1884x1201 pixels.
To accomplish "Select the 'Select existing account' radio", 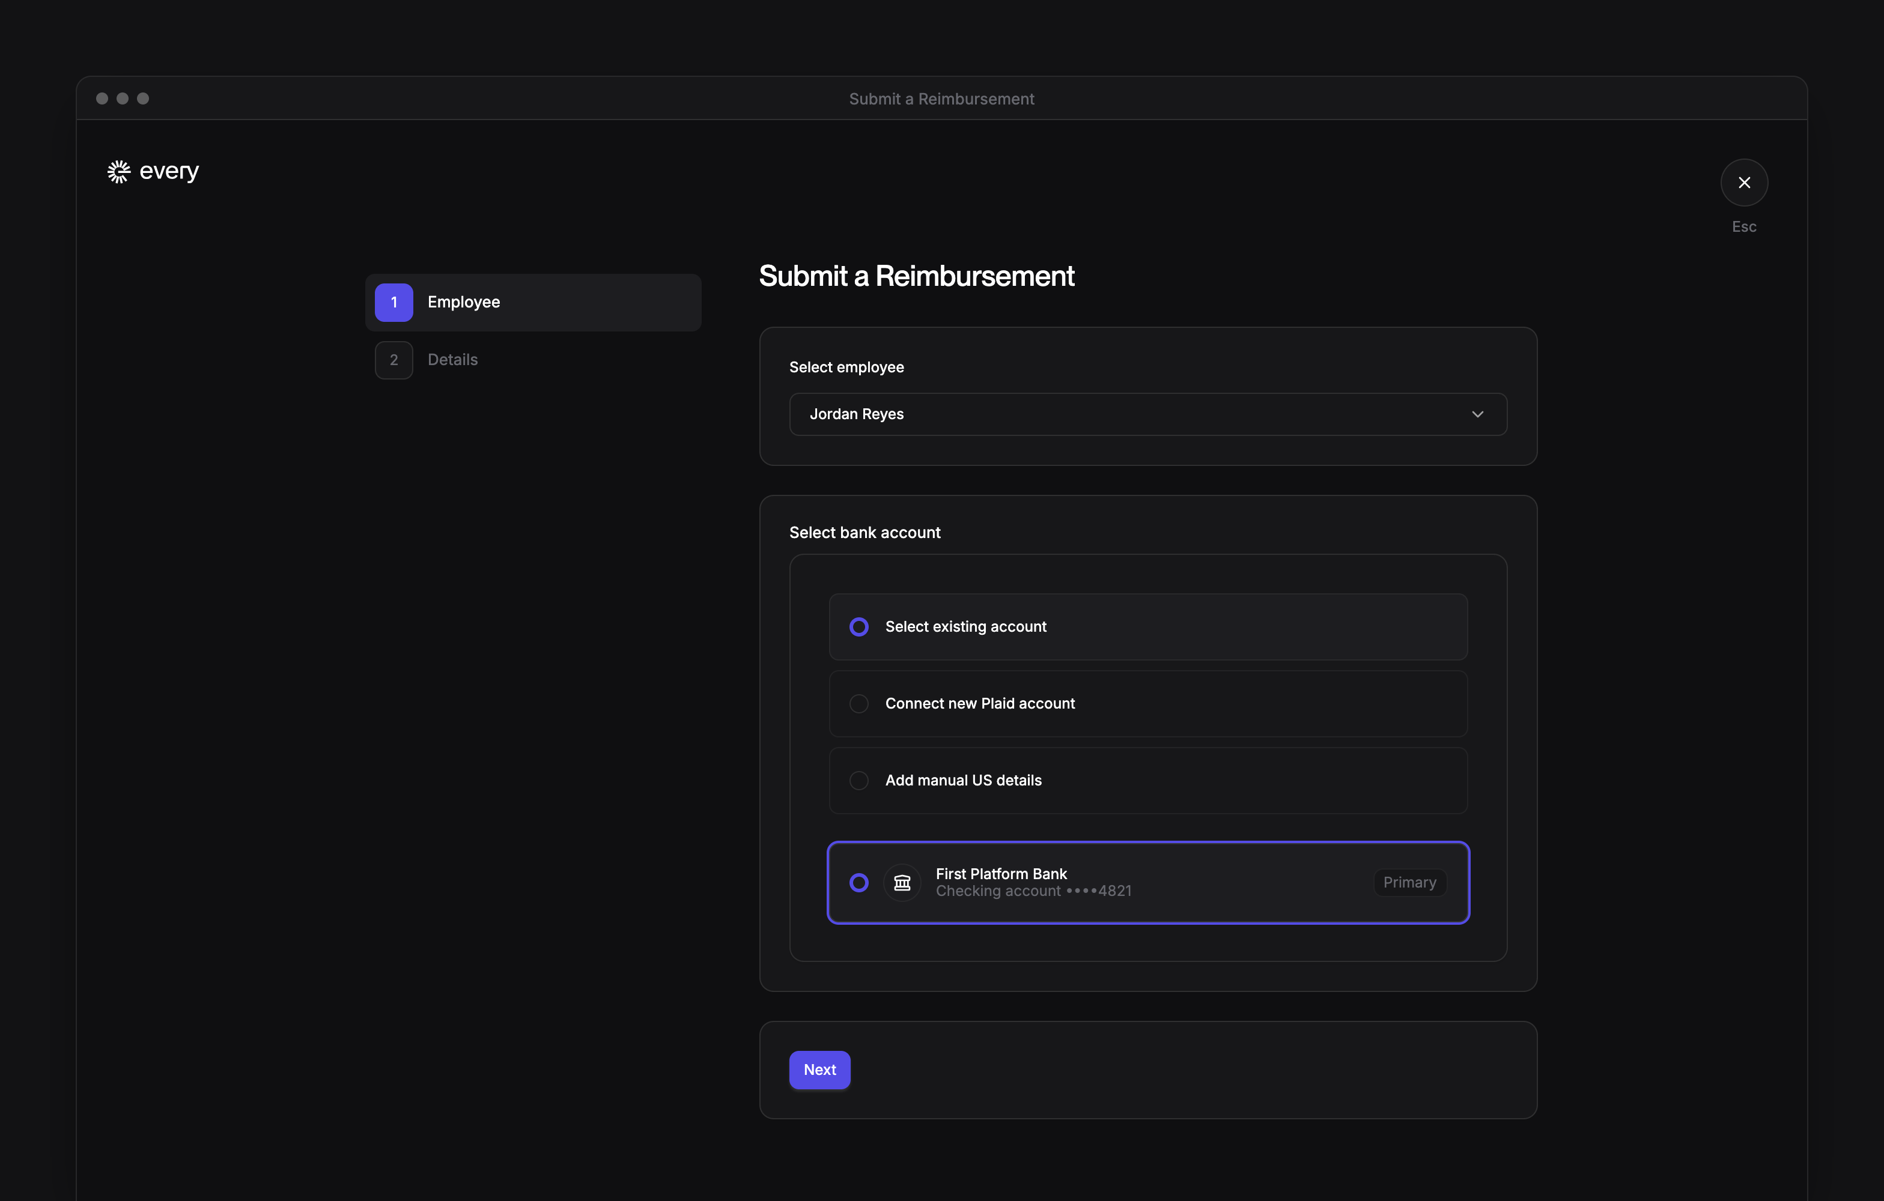I will coord(859,626).
